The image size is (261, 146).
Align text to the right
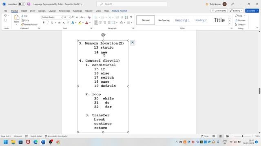point(105,23)
